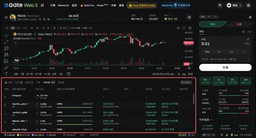The image size is (256, 138).
Task: Select the Fibonacci retracement tool
Action: click(6, 48)
